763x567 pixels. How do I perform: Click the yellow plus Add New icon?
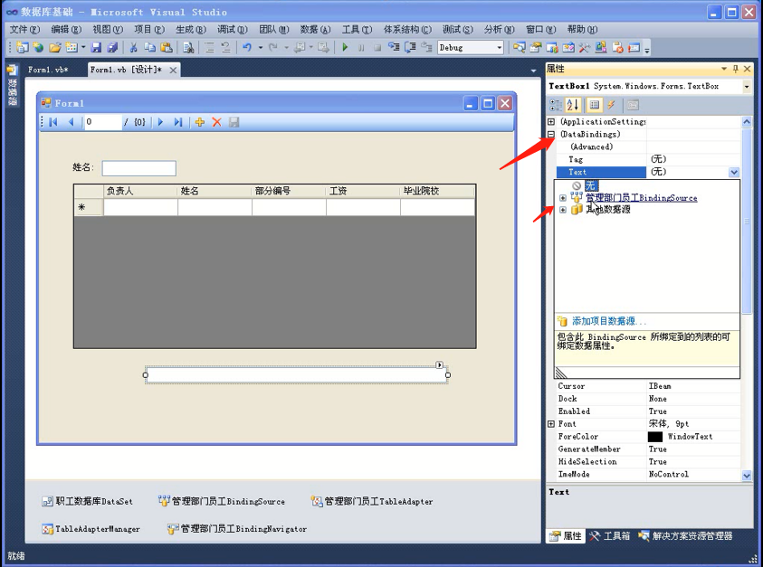(199, 122)
